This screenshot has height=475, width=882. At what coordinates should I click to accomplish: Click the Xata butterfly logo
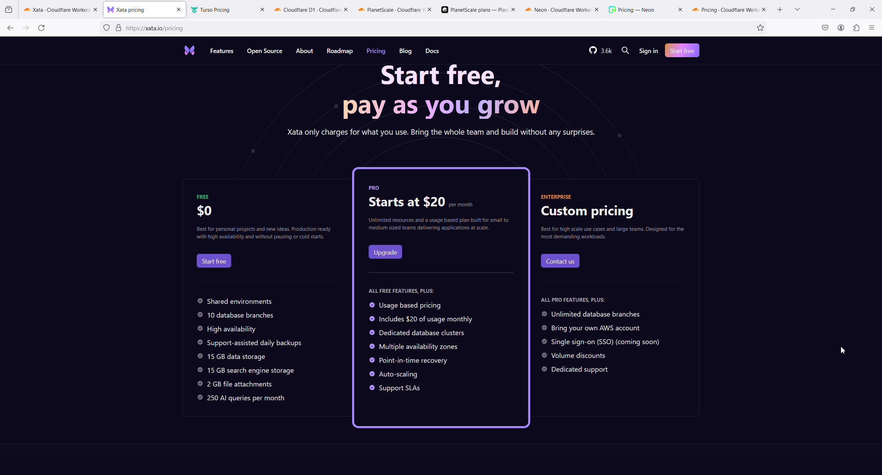(x=189, y=51)
